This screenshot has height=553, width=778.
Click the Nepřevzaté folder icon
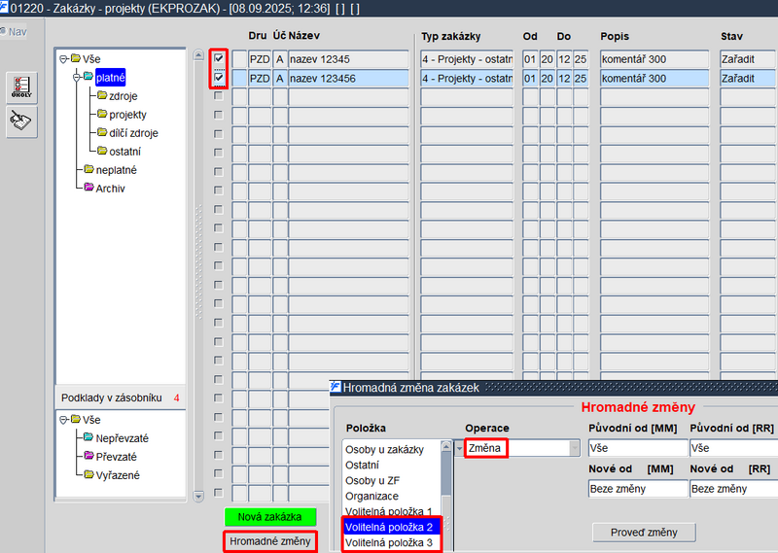click(x=88, y=437)
